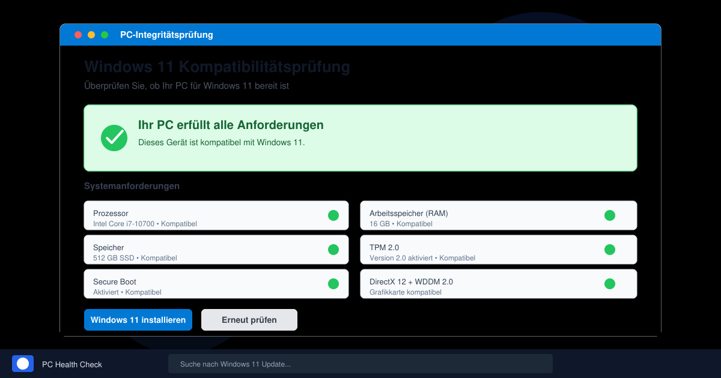Viewport: 721px width, 378px height.
Task: Click the text Aktiviert • Kompatibel
Action: coord(127,292)
